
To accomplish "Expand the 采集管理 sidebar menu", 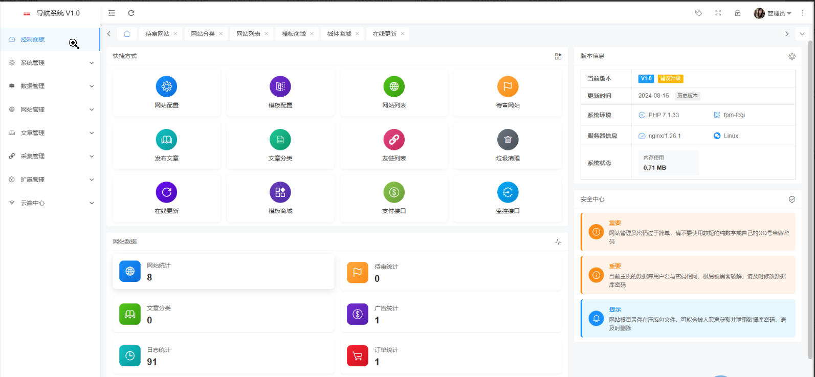I will point(50,156).
